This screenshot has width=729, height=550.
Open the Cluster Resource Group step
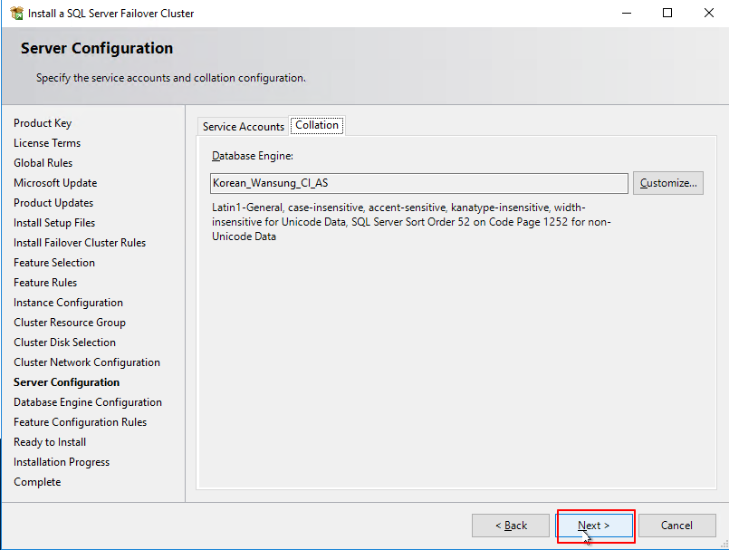click(69, 322)
